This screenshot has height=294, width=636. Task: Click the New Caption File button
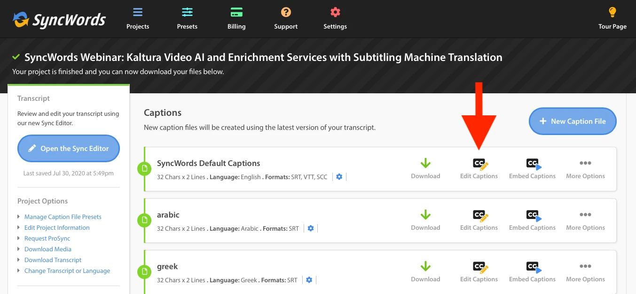tap(573, 121)
